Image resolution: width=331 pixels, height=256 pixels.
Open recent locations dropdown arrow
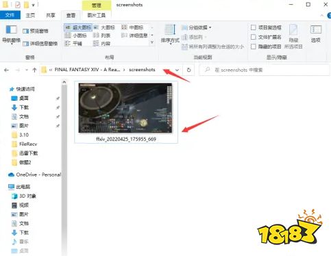point(27,70)
